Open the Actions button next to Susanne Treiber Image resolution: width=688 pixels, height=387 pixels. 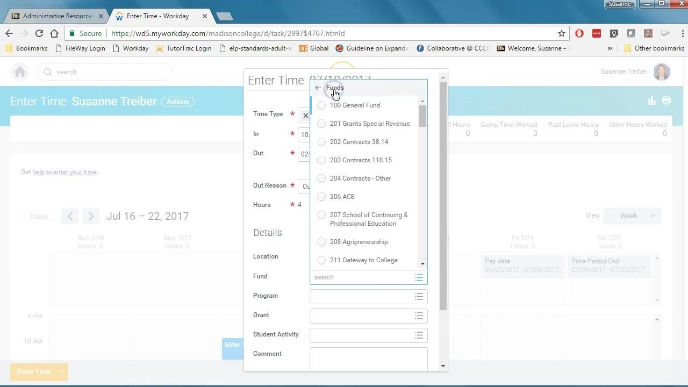(x=178, y=102)
